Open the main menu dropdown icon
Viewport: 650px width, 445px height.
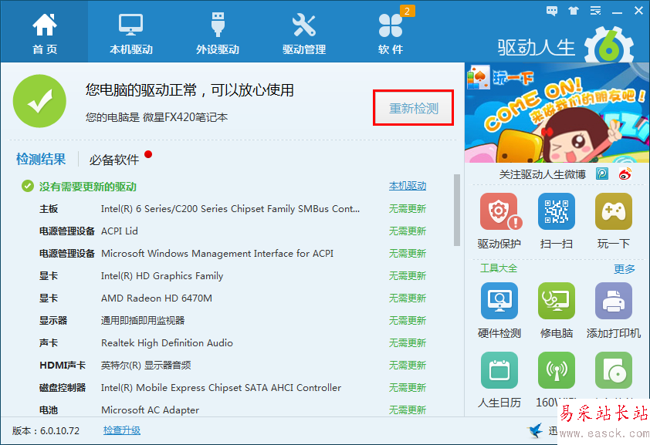tap(596, 11)
